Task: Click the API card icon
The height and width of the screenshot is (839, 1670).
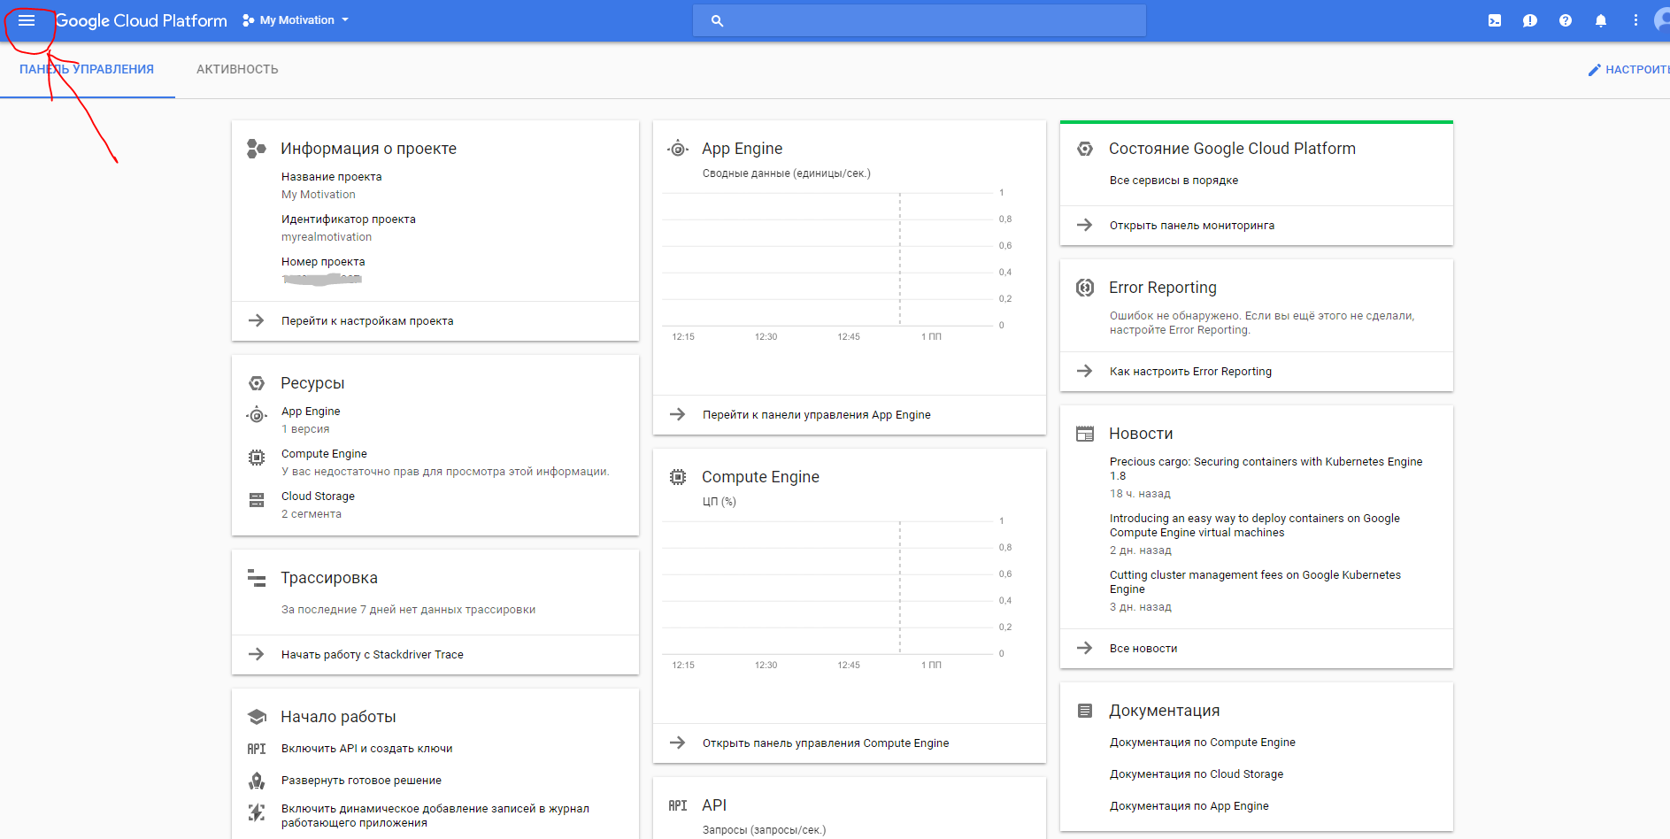Action: (678, 805)
